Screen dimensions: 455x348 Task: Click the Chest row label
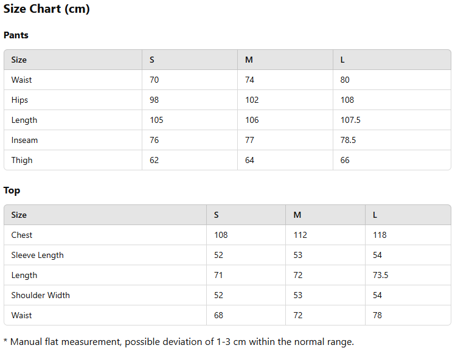click(22, 235)
